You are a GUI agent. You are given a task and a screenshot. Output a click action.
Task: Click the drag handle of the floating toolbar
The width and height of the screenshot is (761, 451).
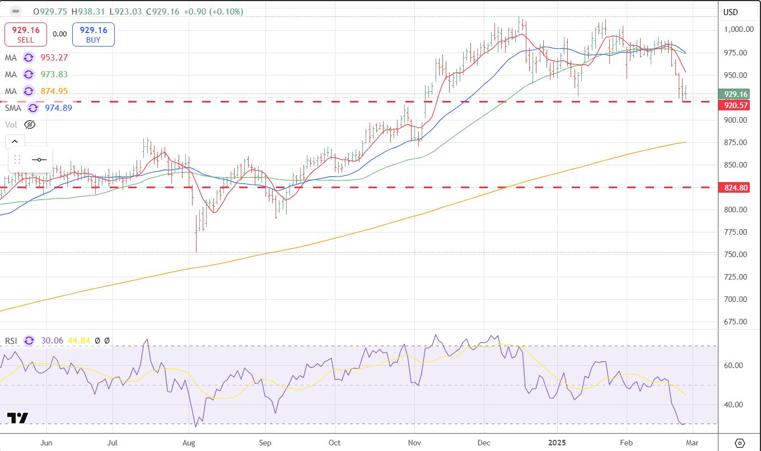click(x=17, y=160)
